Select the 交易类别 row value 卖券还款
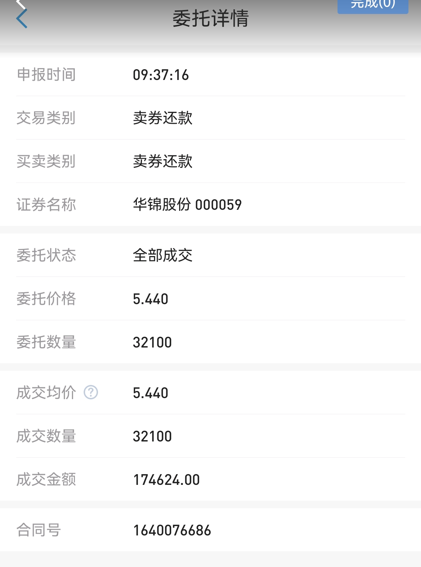Screen dimensions: 421x567 [x=163, y=118]
